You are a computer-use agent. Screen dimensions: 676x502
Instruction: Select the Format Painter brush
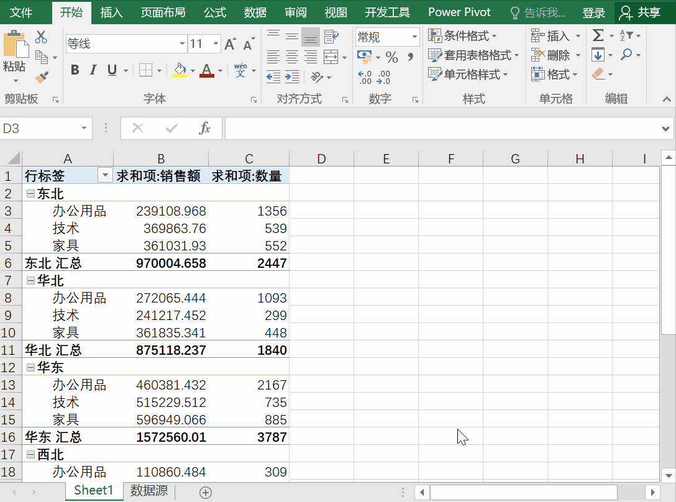click(x=42, y=77)
